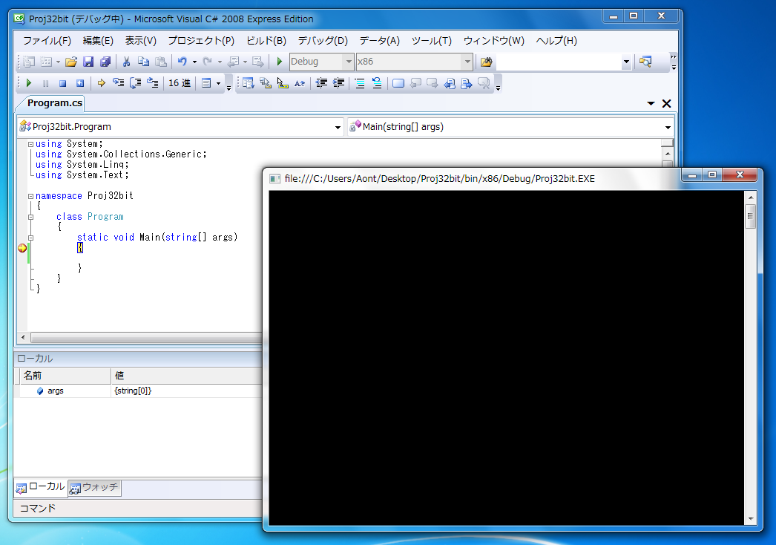Close the Program.cs document with X

(x=667, y=103)
